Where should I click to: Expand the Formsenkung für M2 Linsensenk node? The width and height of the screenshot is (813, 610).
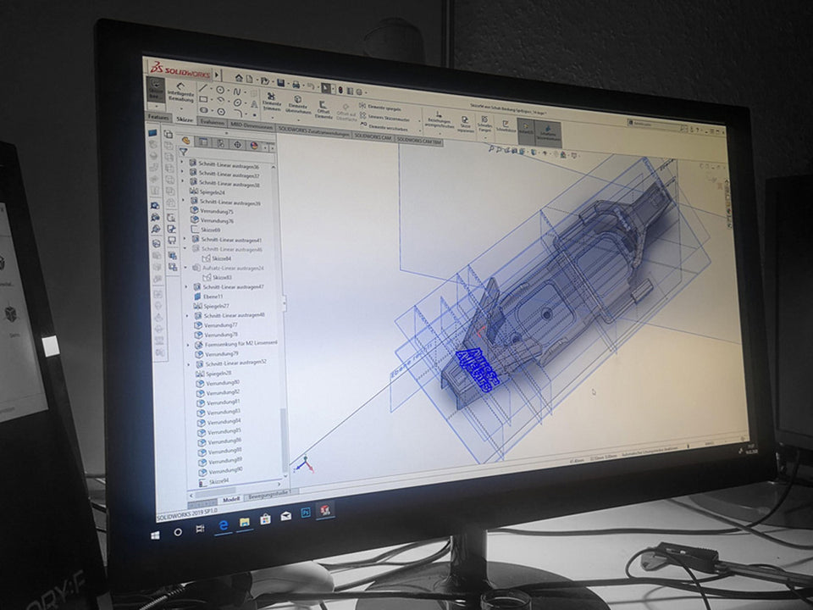click(x=188, y=344)
